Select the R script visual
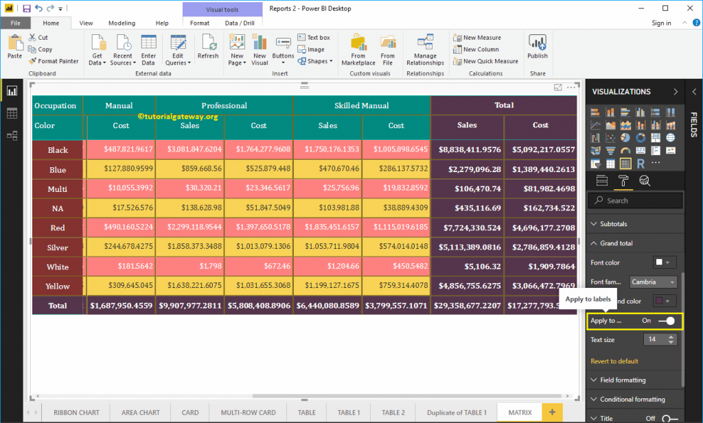This screenshot has width=703, height=423. coord(641,163)
